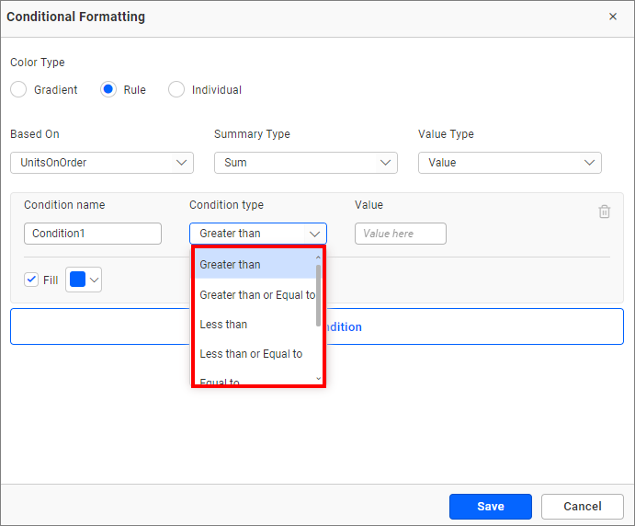Open the Value Type dropdown

[x=510, y=163]
